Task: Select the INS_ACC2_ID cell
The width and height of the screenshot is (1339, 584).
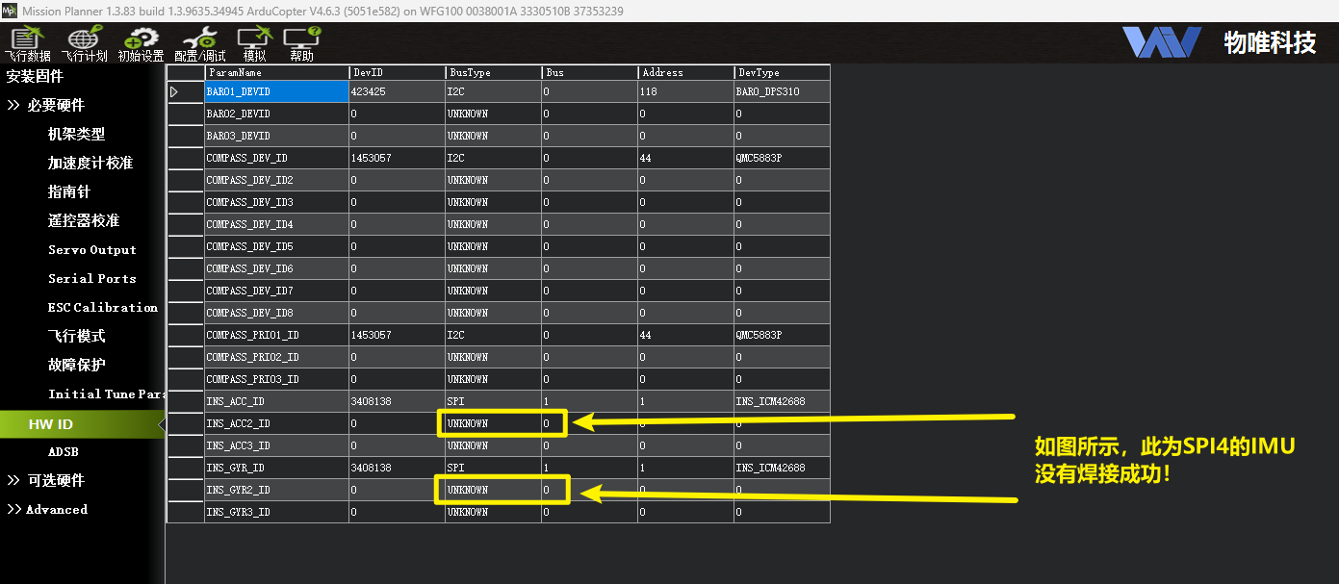Action: point(276,423)
